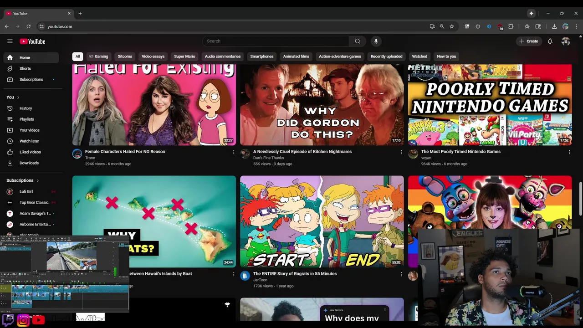Click the Chrome profile picture
583x328 pixels.
coord(565,26)
